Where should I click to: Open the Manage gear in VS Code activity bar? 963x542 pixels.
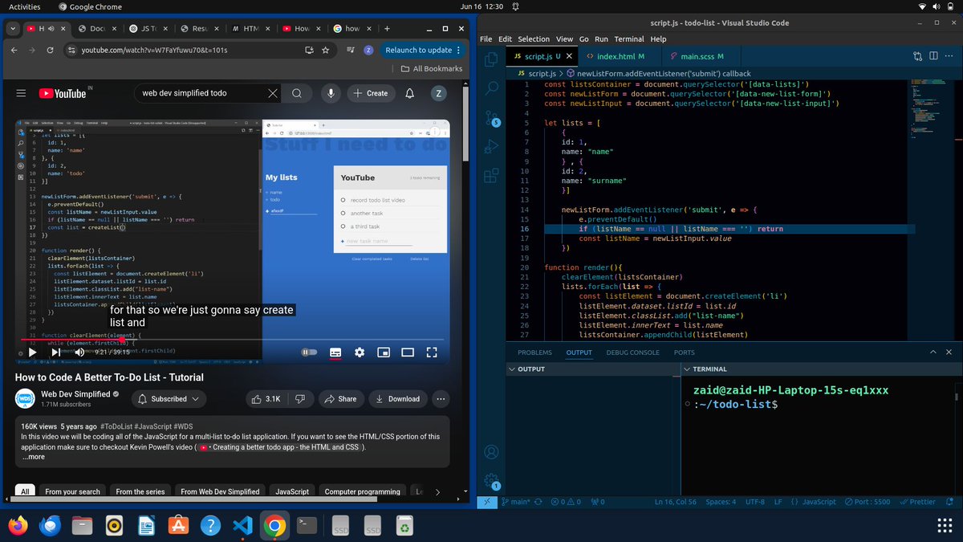(x=492, y=480)
